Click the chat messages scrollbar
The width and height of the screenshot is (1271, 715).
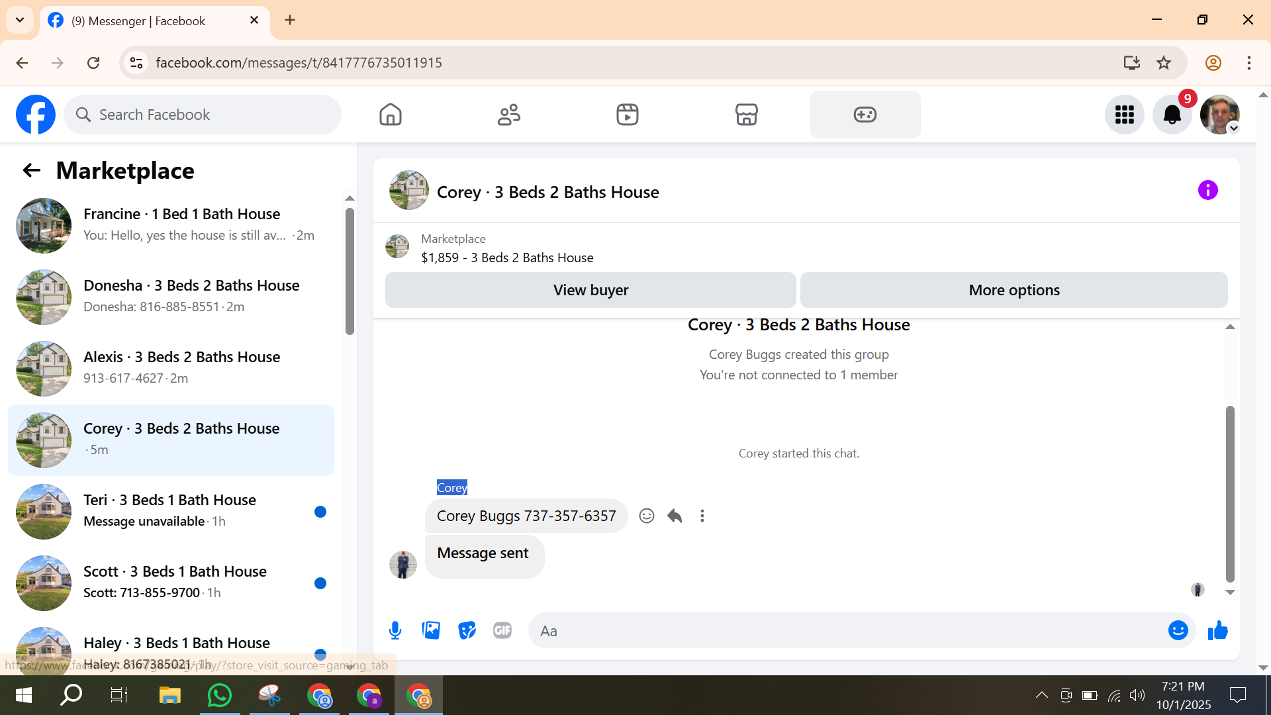click(x=1230, y=493)
